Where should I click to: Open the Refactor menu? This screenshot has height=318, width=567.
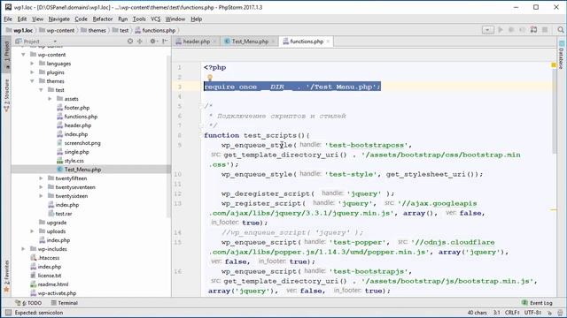point(103,19)
